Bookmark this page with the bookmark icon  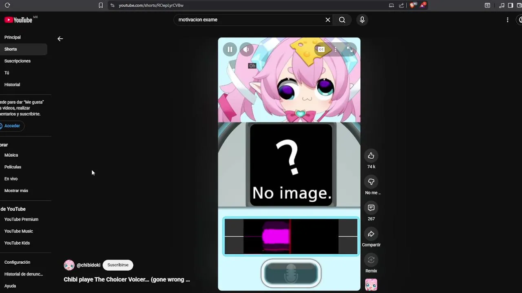pos(101,5)
